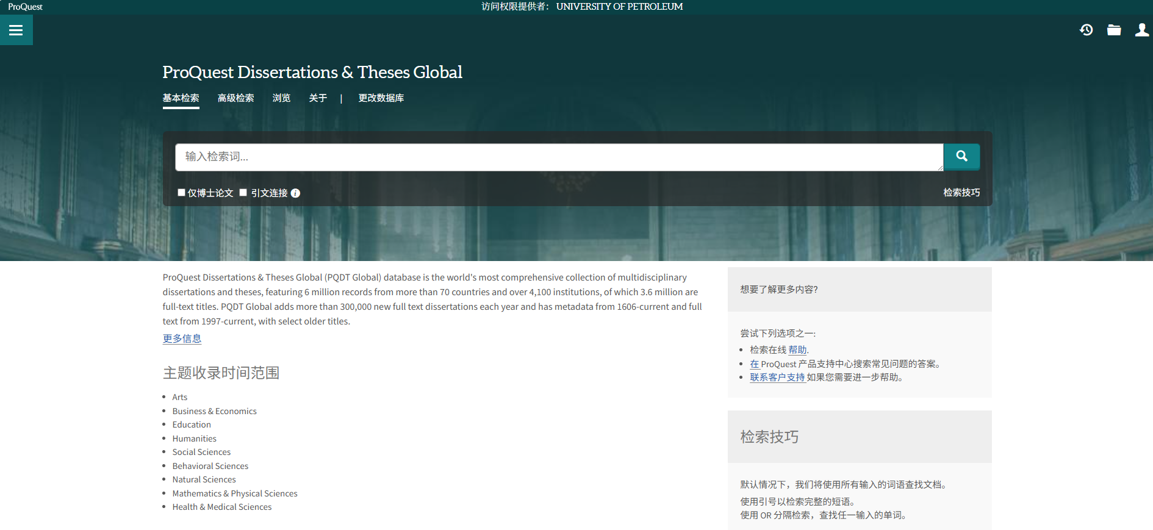Click Education subject entry
This screenshot has height=530, width=1153.
point(192,424)
